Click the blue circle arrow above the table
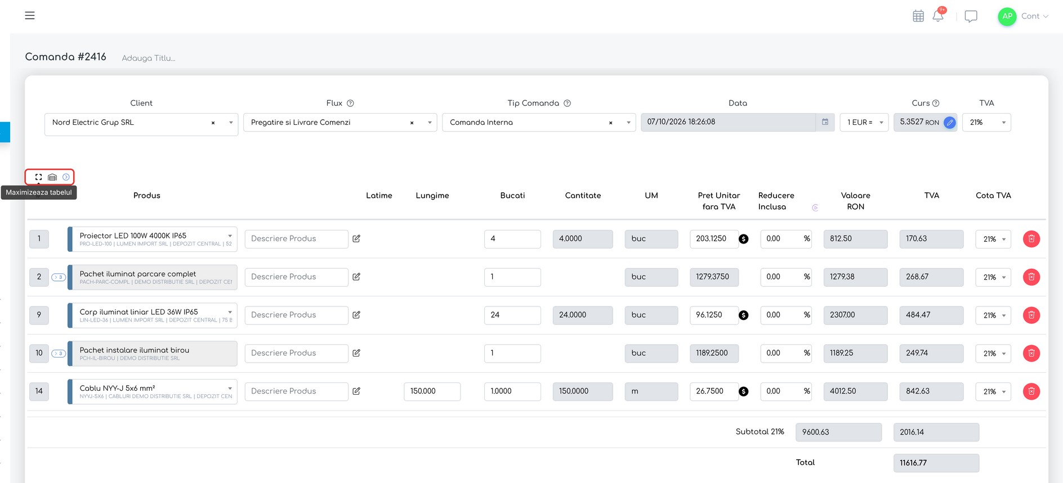The width and height of the screenshot is (1063, 483). click(x=66, y=177)
